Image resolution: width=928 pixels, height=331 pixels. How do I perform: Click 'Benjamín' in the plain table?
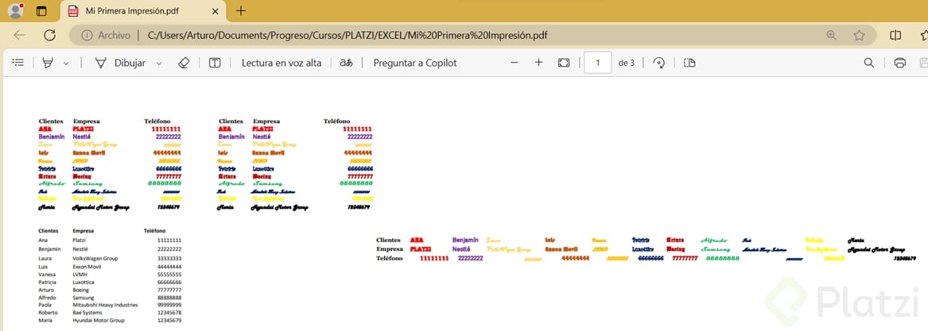pos(49,250)
